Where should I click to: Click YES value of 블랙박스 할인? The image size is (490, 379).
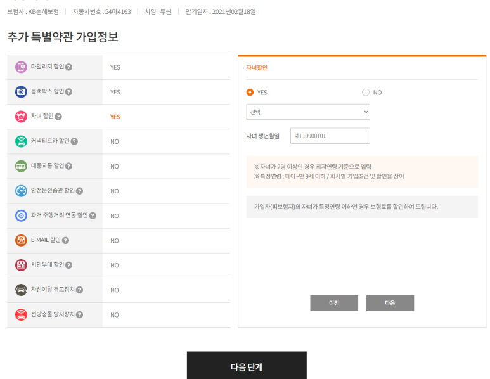(115, 92)
